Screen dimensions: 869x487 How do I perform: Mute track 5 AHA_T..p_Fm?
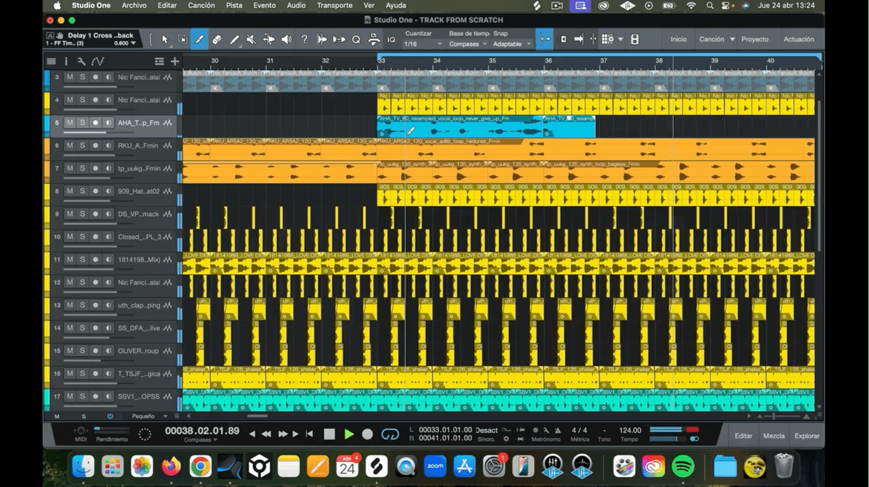coord(70,123)
